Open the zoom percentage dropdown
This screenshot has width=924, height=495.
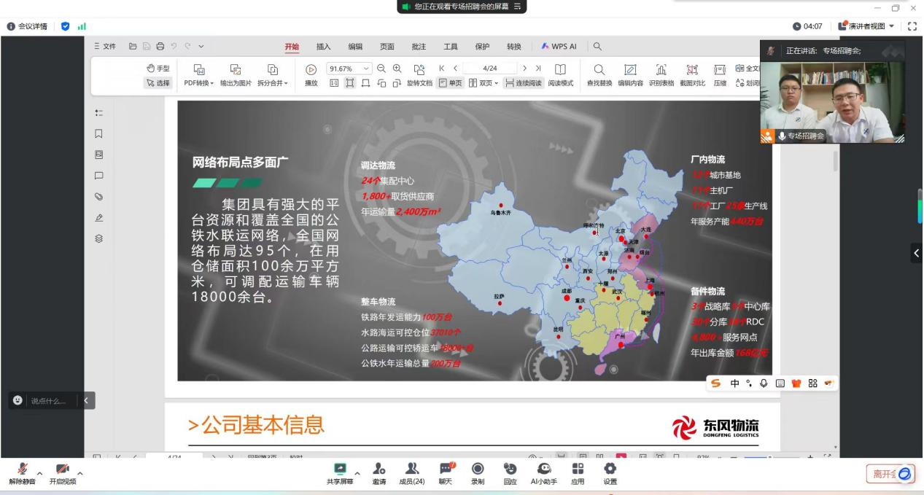pyautogui.click(x=366, y=69)
